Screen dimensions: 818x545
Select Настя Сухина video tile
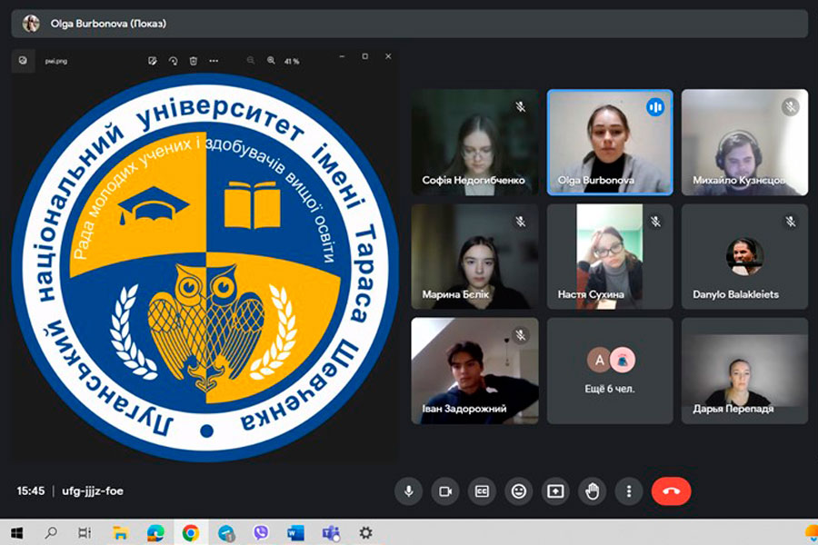click(610, 256)
